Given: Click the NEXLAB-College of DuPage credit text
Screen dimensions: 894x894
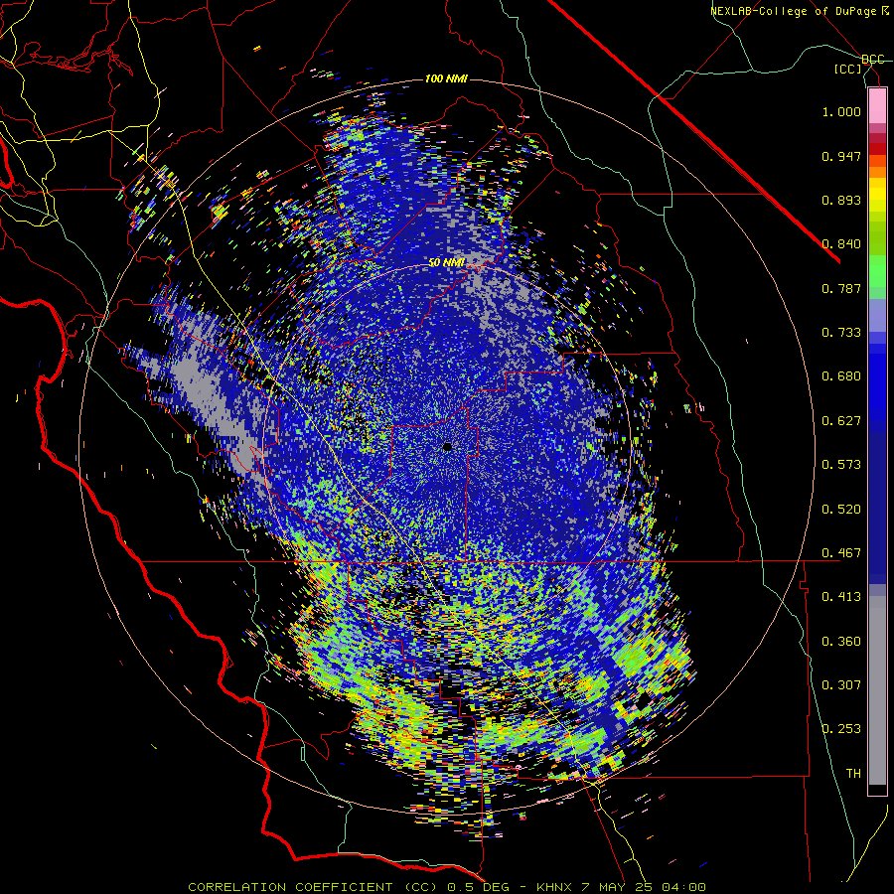Looking at the screenshot, I should [x=800, y=11].
